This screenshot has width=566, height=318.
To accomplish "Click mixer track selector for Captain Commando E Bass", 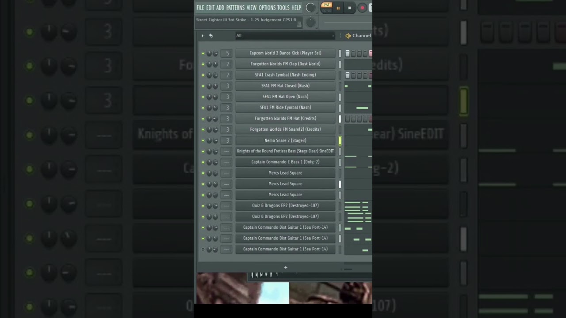I will (227, 162).
